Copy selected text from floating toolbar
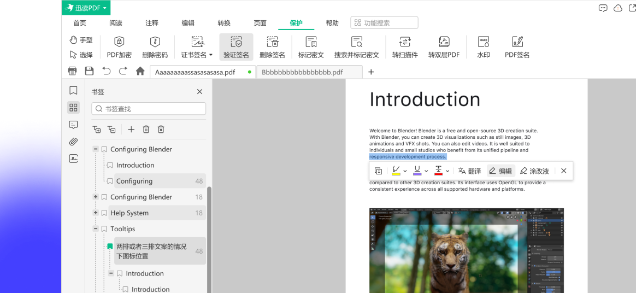The width and height of the screenshot is (636, 293). coord(379,171)
